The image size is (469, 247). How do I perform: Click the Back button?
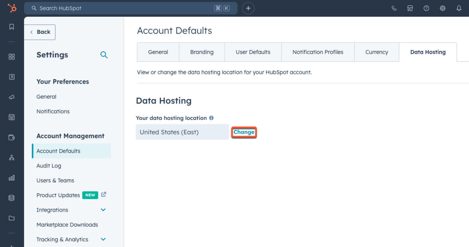[x=40, y=32]
